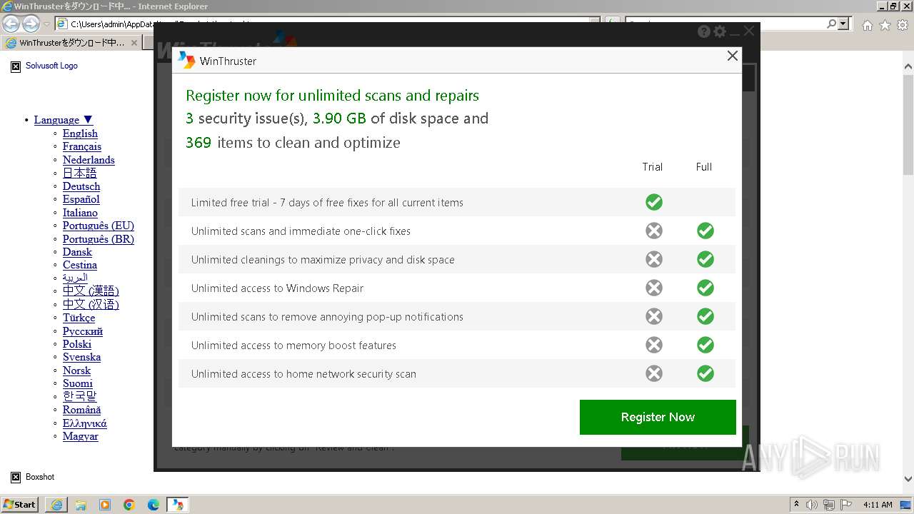Click the WinThruster logo in dialog title

tap(186, 61)
